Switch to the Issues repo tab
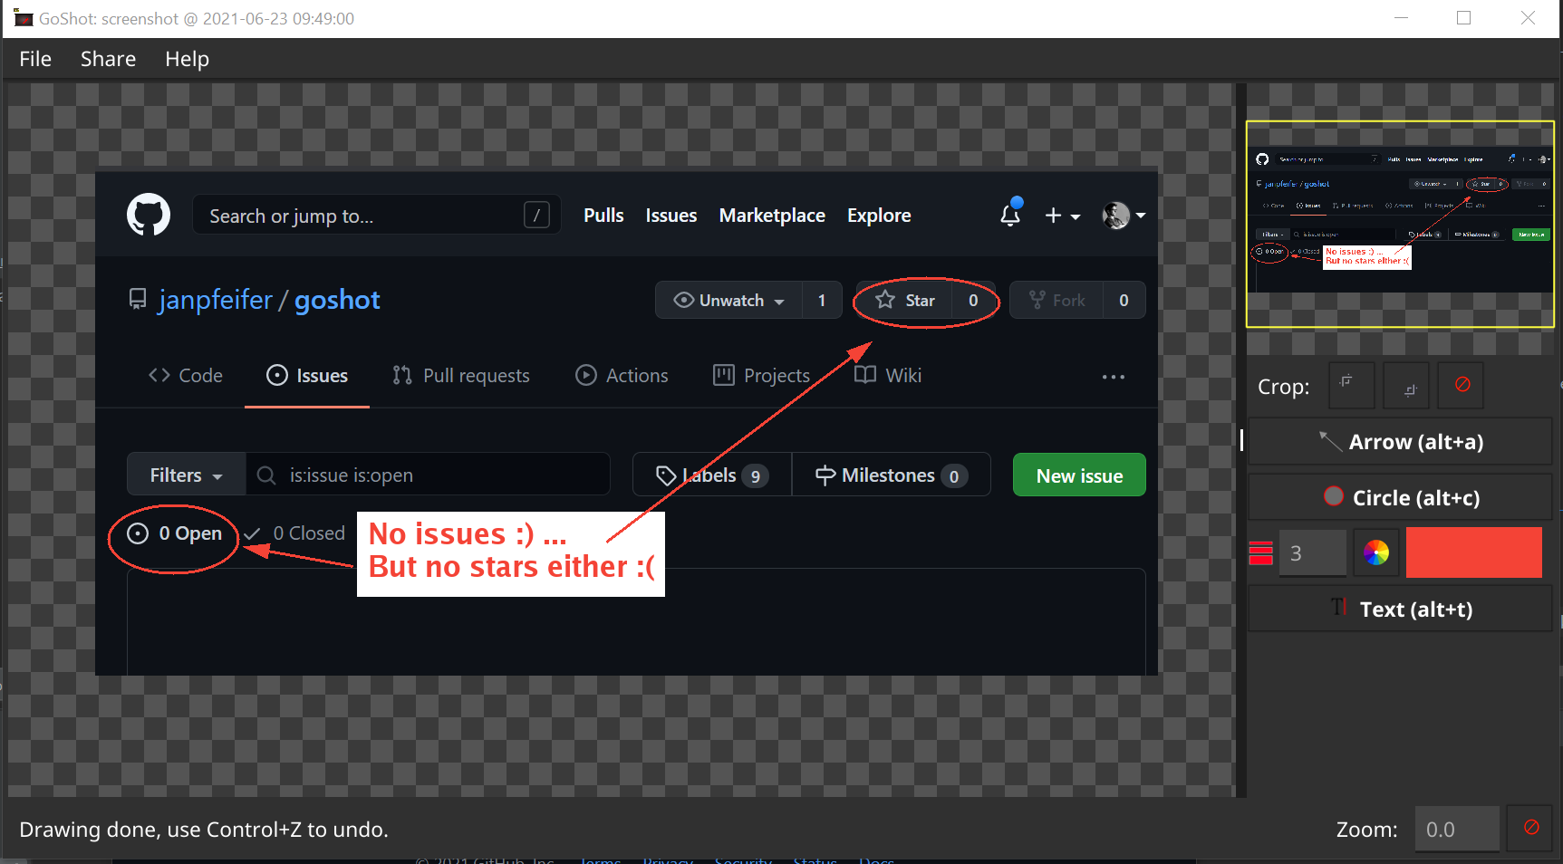 click(x=307, y=375)
